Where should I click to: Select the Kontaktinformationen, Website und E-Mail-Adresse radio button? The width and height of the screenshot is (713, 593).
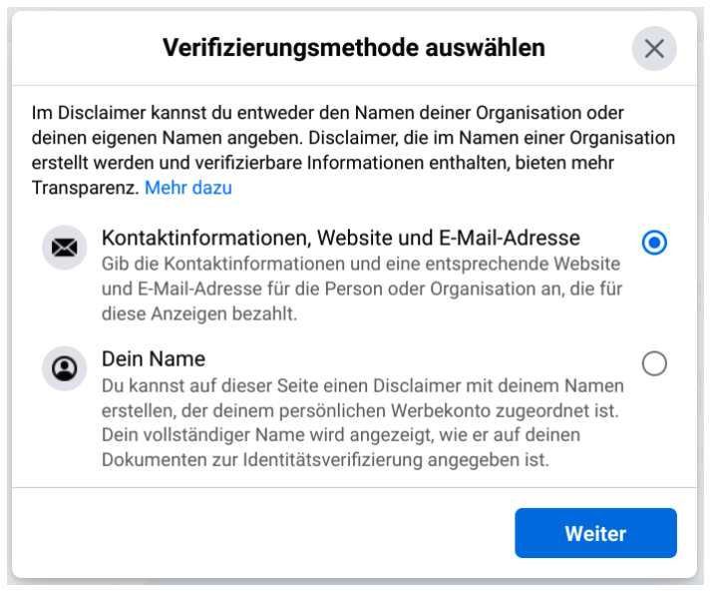(654, 243)
